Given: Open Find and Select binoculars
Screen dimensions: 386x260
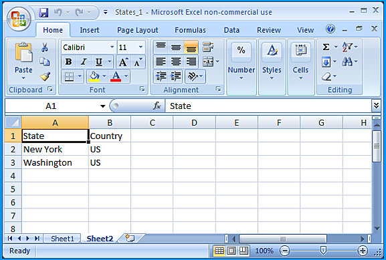Looking at the screenshot, I should (347, 61).
